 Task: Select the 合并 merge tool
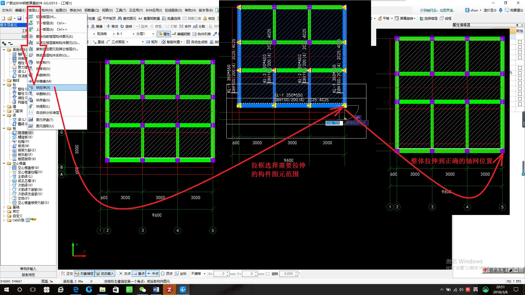click(185, 26)
